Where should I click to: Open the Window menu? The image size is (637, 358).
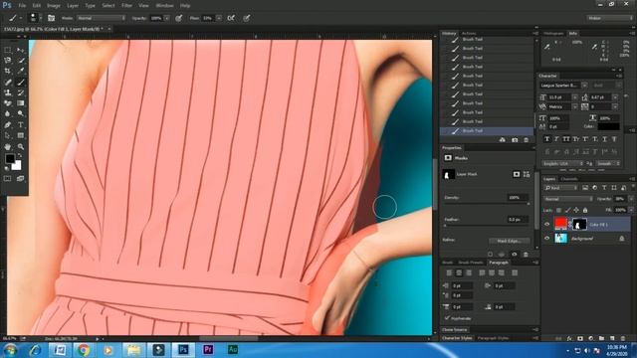click(x=164, y=6)
